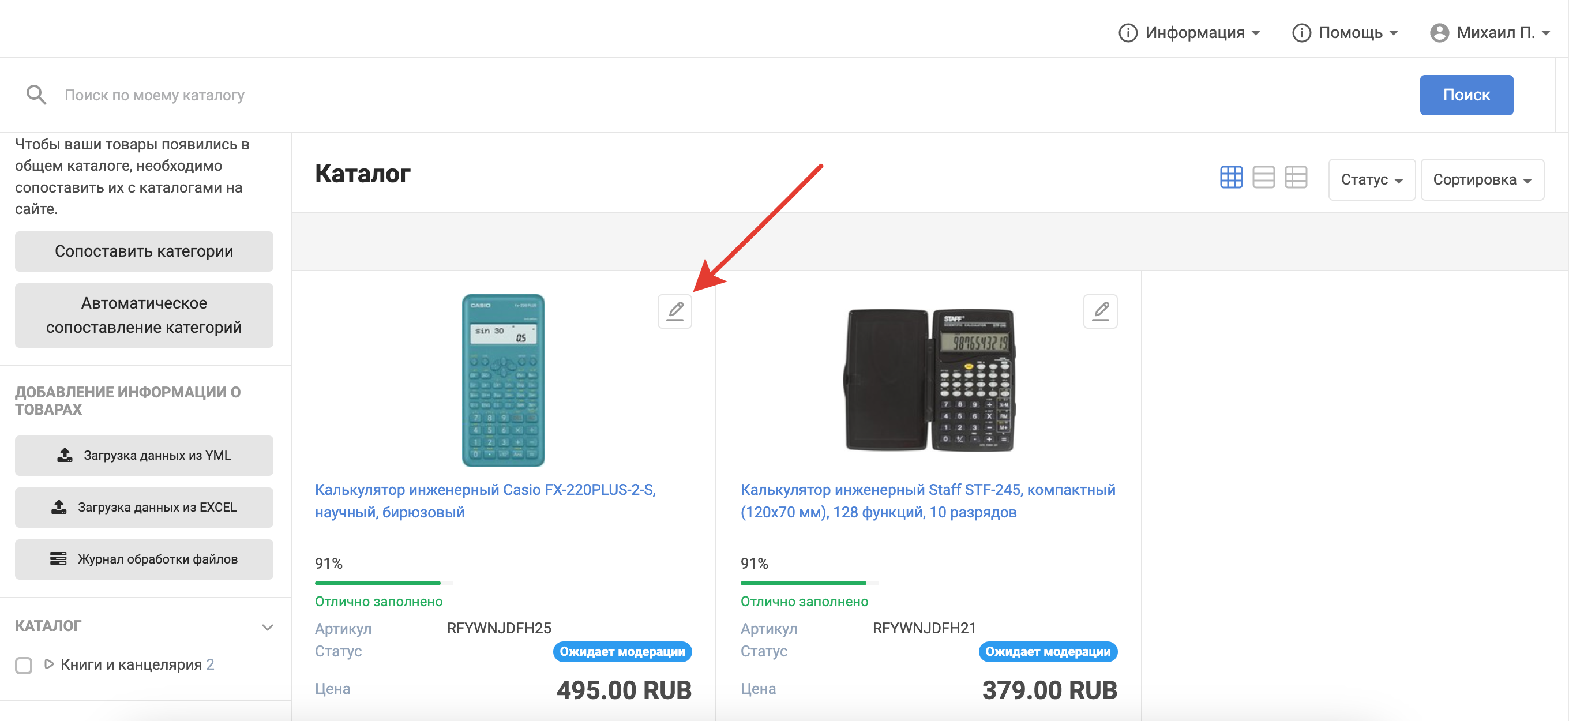The width and height of the screenshot is (1569, 721).
Task: Click Сопоставить категории button
Action: (144, 251)
